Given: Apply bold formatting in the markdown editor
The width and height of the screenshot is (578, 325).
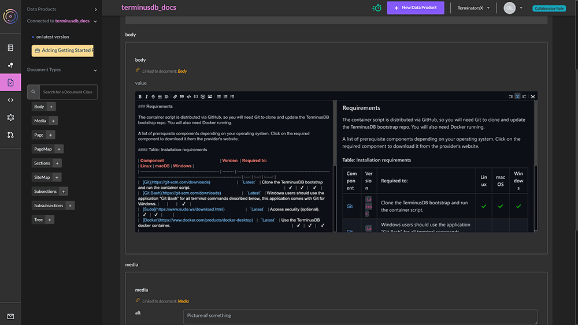Looking at the screenshot, I should click(x=140, y=96).
